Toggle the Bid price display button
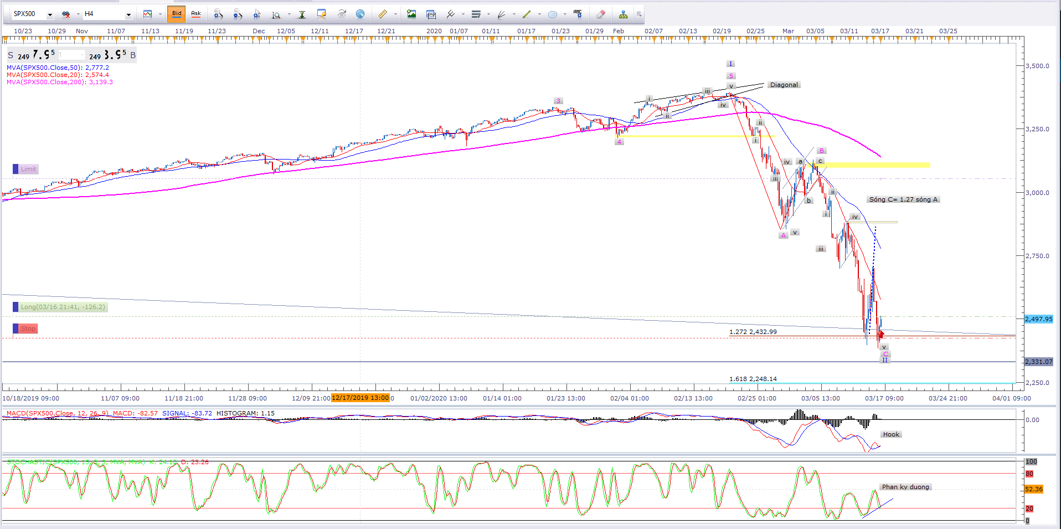 click(x=177, y=14)
